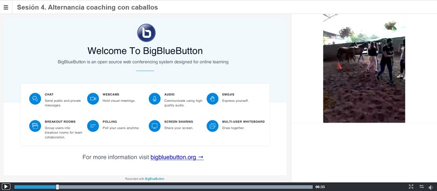Click the Emojis hand icon
This screenshot has width=437, height=191.
click(x=212, y=99)
